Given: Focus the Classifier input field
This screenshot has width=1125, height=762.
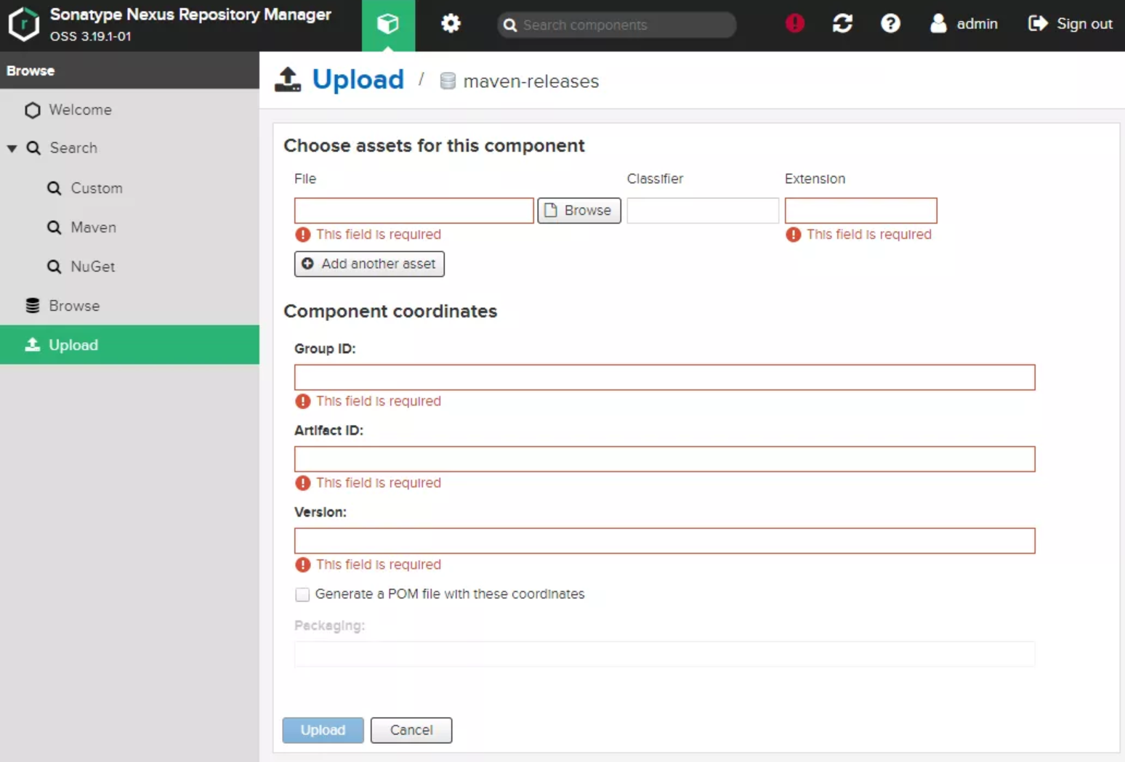Looking at the screenshot, I should 703,211.
